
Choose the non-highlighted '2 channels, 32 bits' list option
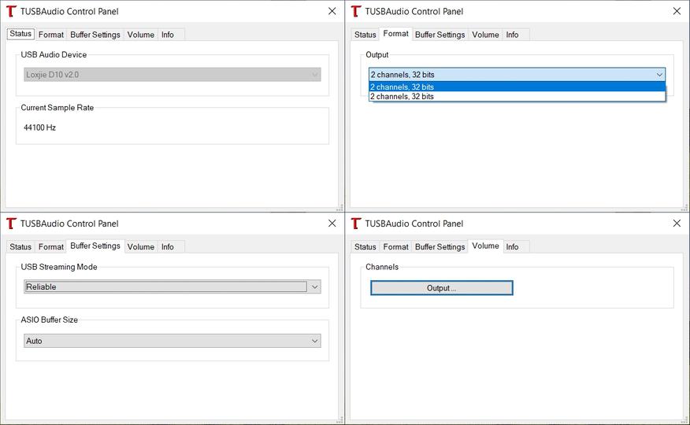click(517, 96)
